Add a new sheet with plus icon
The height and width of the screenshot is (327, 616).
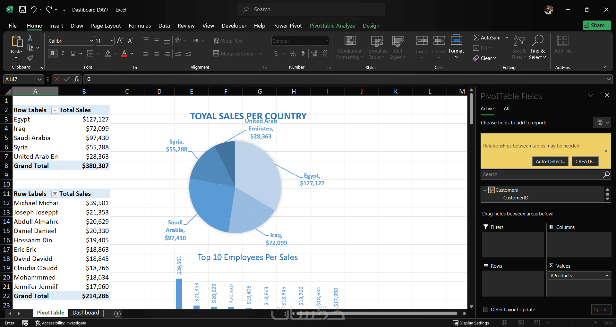tap(117, 314)
